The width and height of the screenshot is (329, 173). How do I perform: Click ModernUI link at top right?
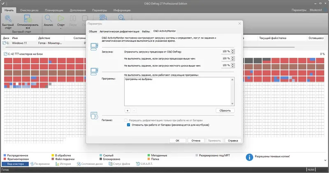point(315,10)
